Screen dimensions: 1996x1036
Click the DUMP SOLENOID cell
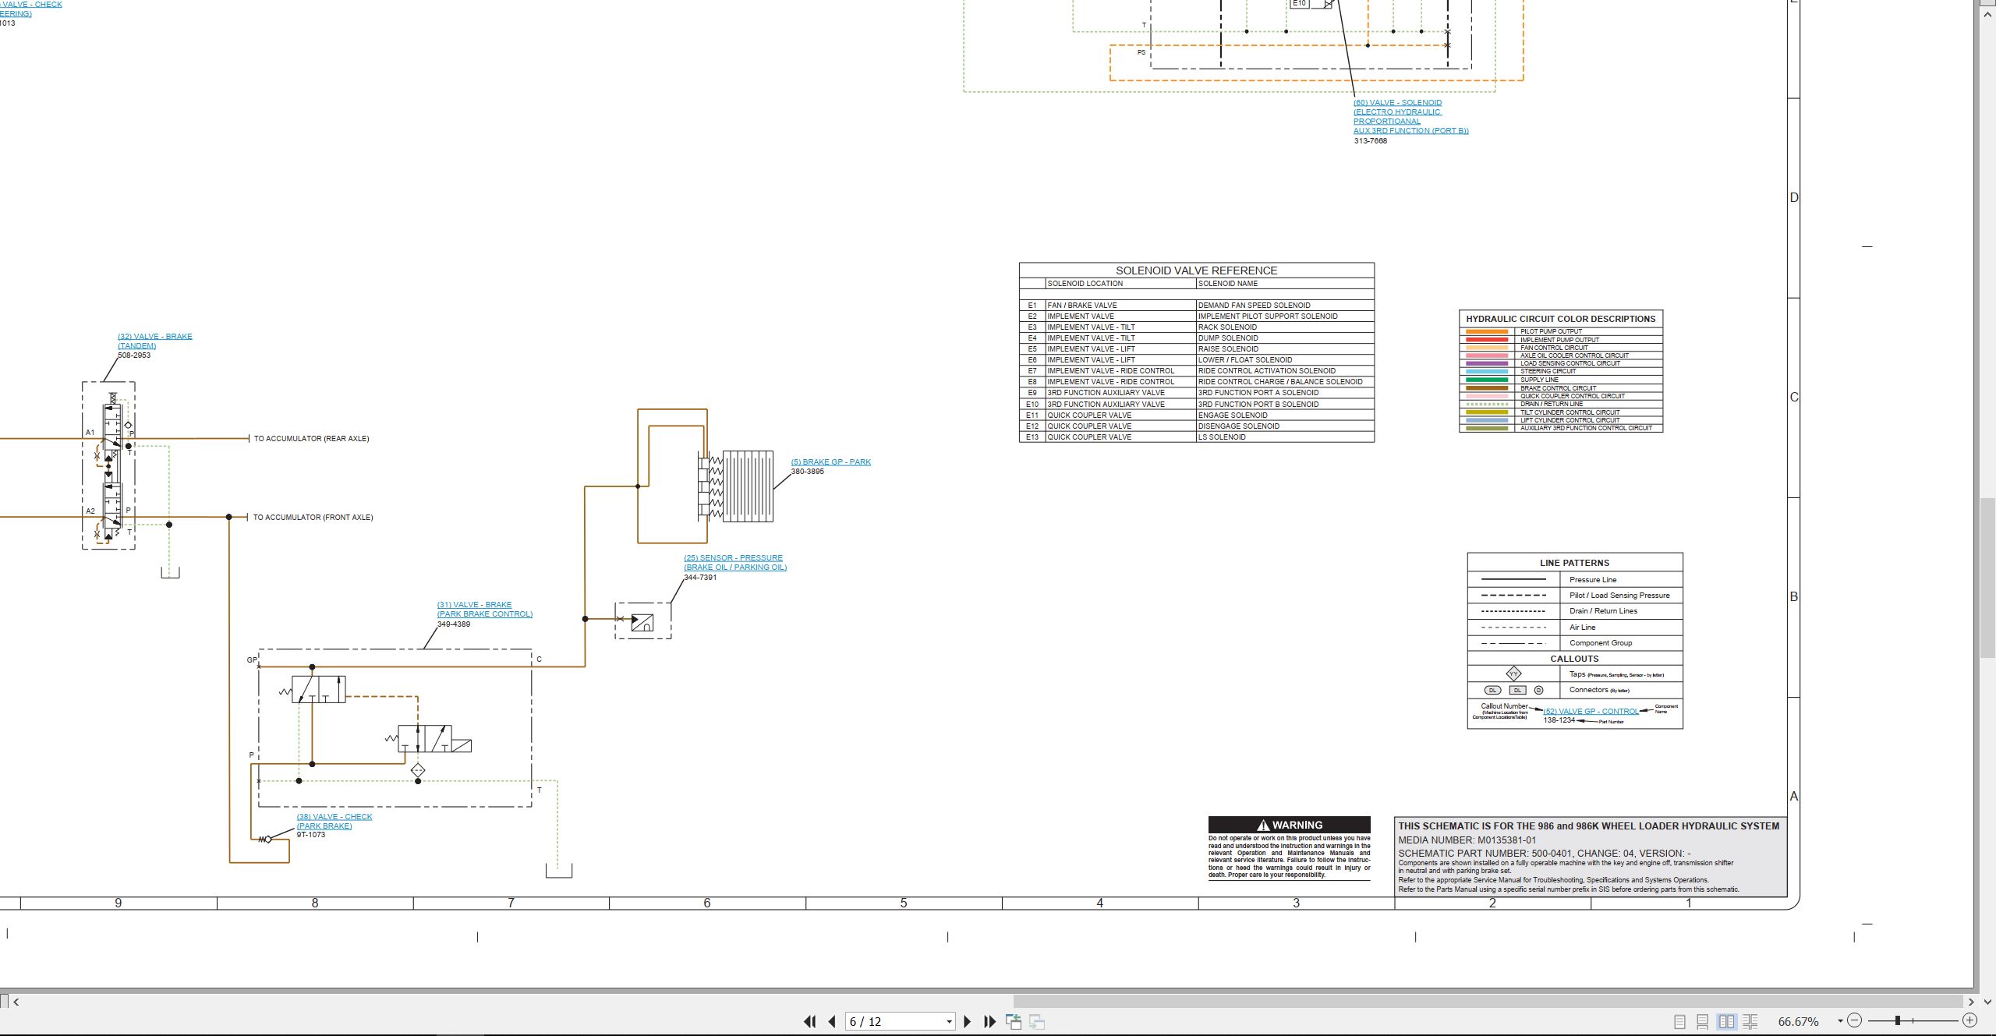click(x=1285, y=338)
